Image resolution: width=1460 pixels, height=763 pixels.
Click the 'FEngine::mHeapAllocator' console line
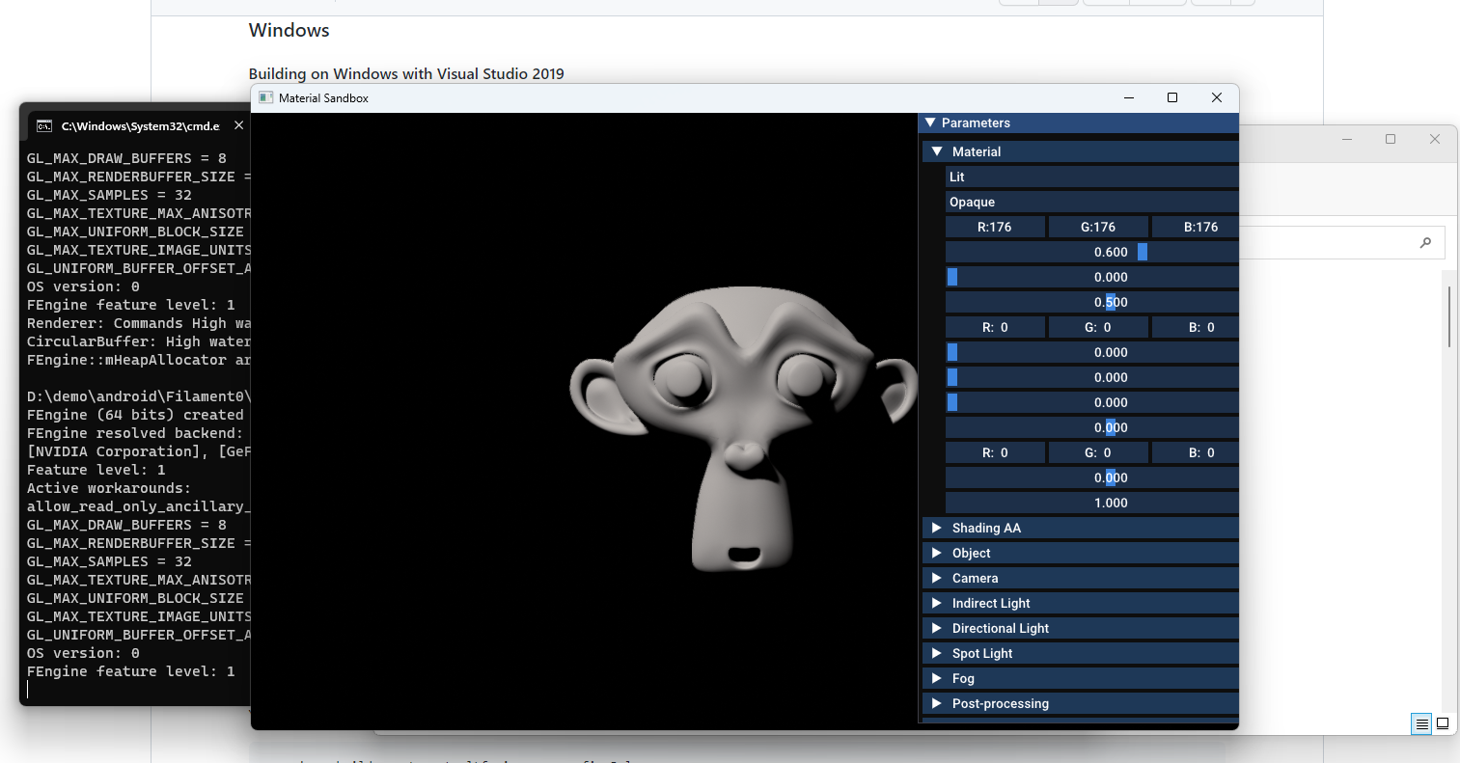(139, 360)
